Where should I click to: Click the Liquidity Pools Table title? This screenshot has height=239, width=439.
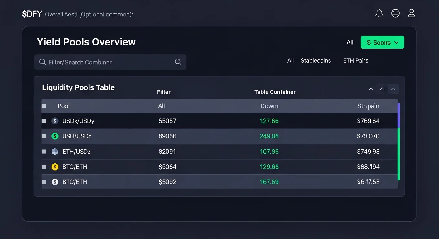point(78,87)
